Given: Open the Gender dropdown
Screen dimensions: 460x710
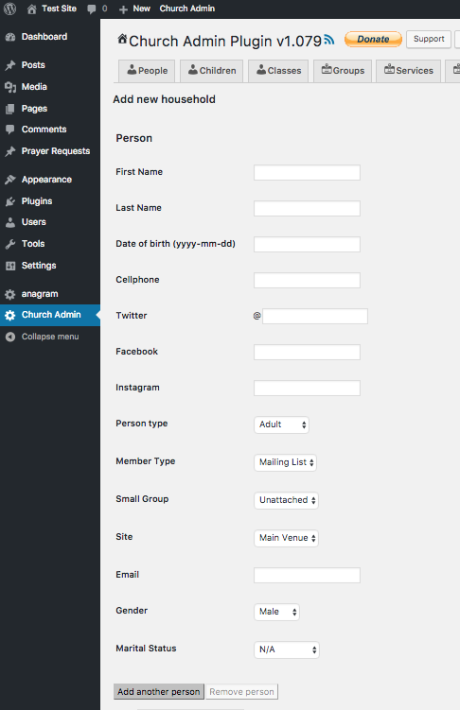Looking at the screenshot, I should (x=276, y=612).
